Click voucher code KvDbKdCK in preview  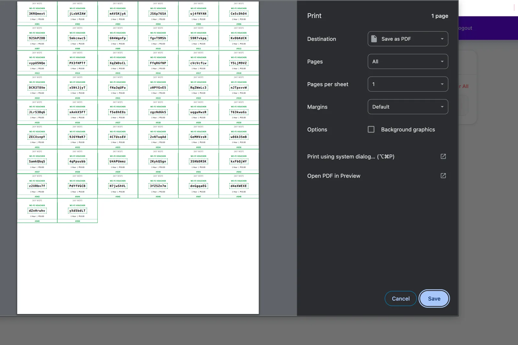click(239, 38)
